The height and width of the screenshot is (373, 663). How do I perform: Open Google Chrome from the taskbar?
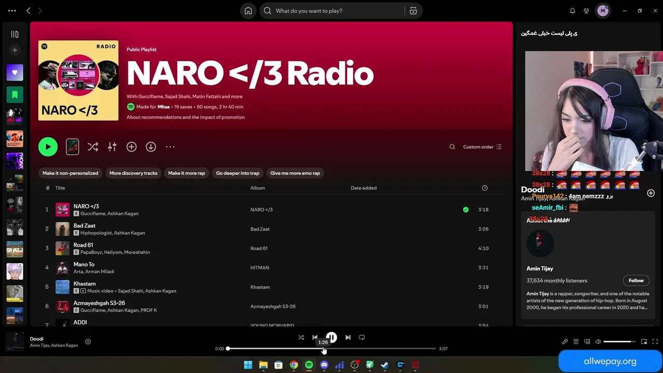(294, 365)
